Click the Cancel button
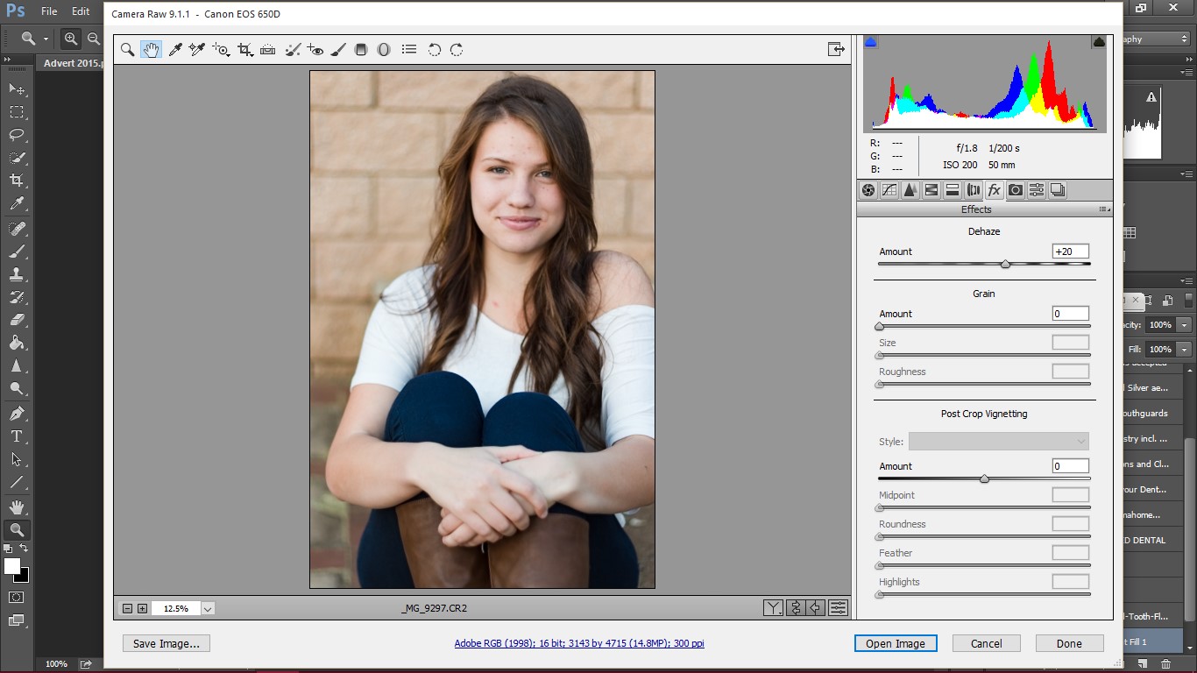 987,643
